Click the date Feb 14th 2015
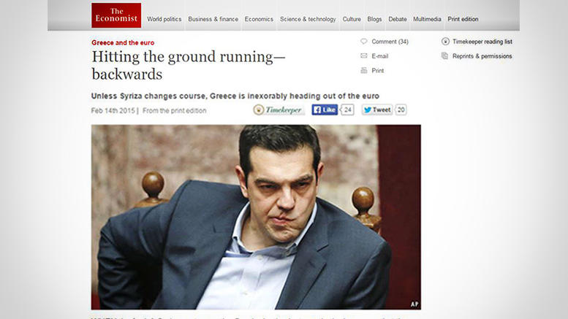Image resolution: width=568 pixels, height=319 pixels. coord(113,111)
